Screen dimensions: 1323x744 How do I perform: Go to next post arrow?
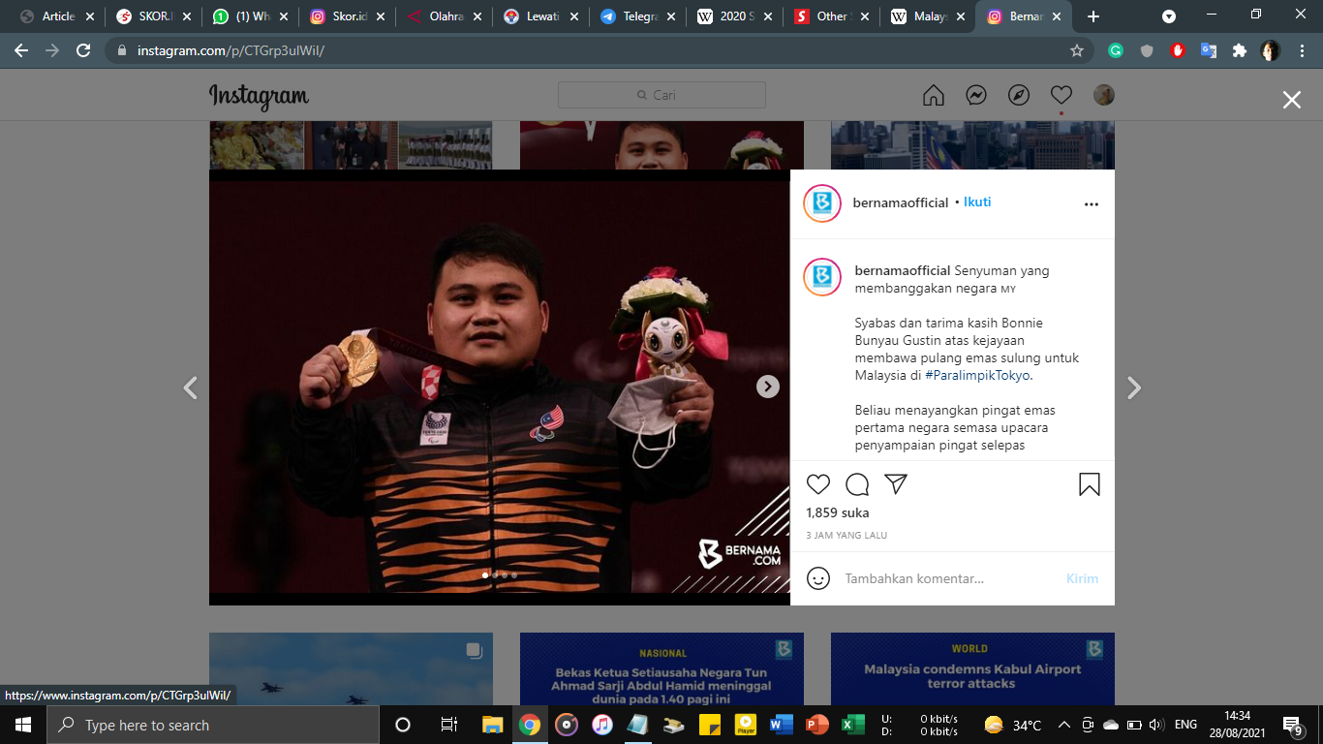(x=1134, y=388)
